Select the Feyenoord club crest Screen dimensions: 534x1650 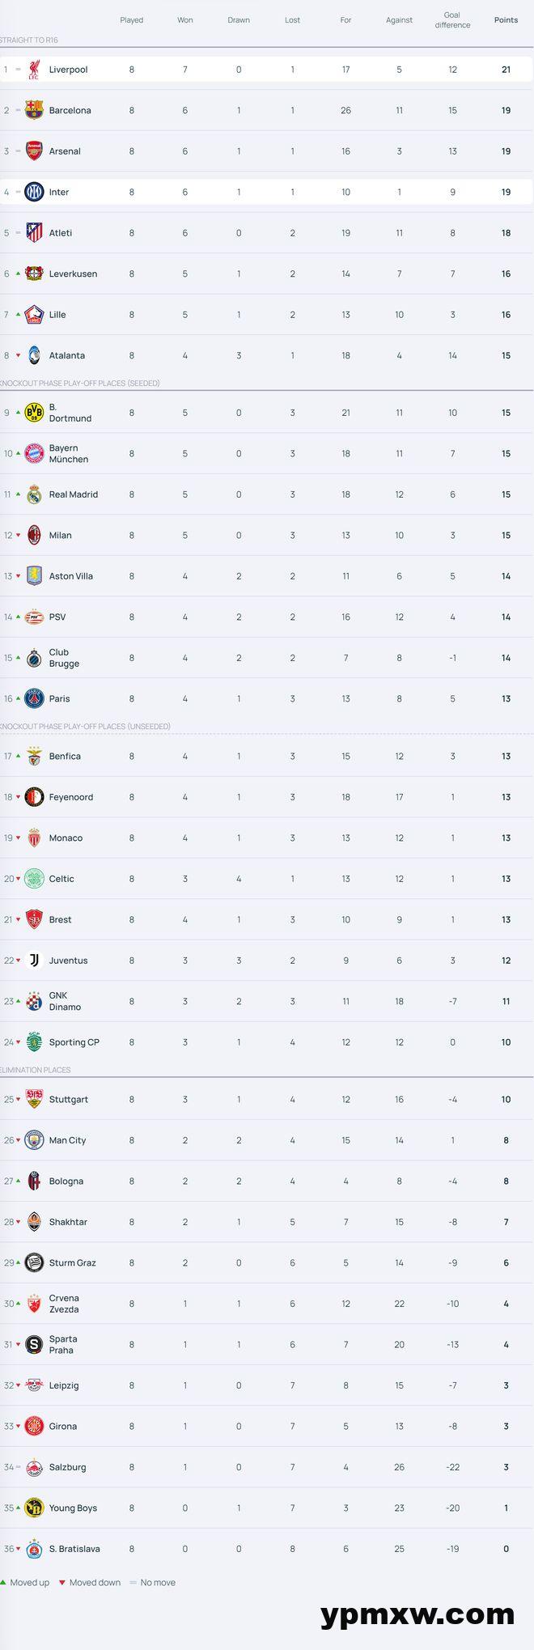point(34,797)
